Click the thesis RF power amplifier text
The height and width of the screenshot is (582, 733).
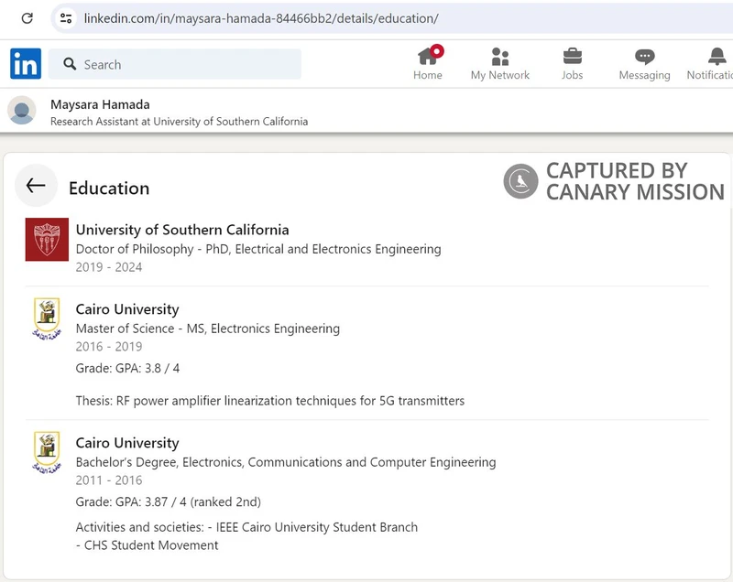click(x=270, y=401)
